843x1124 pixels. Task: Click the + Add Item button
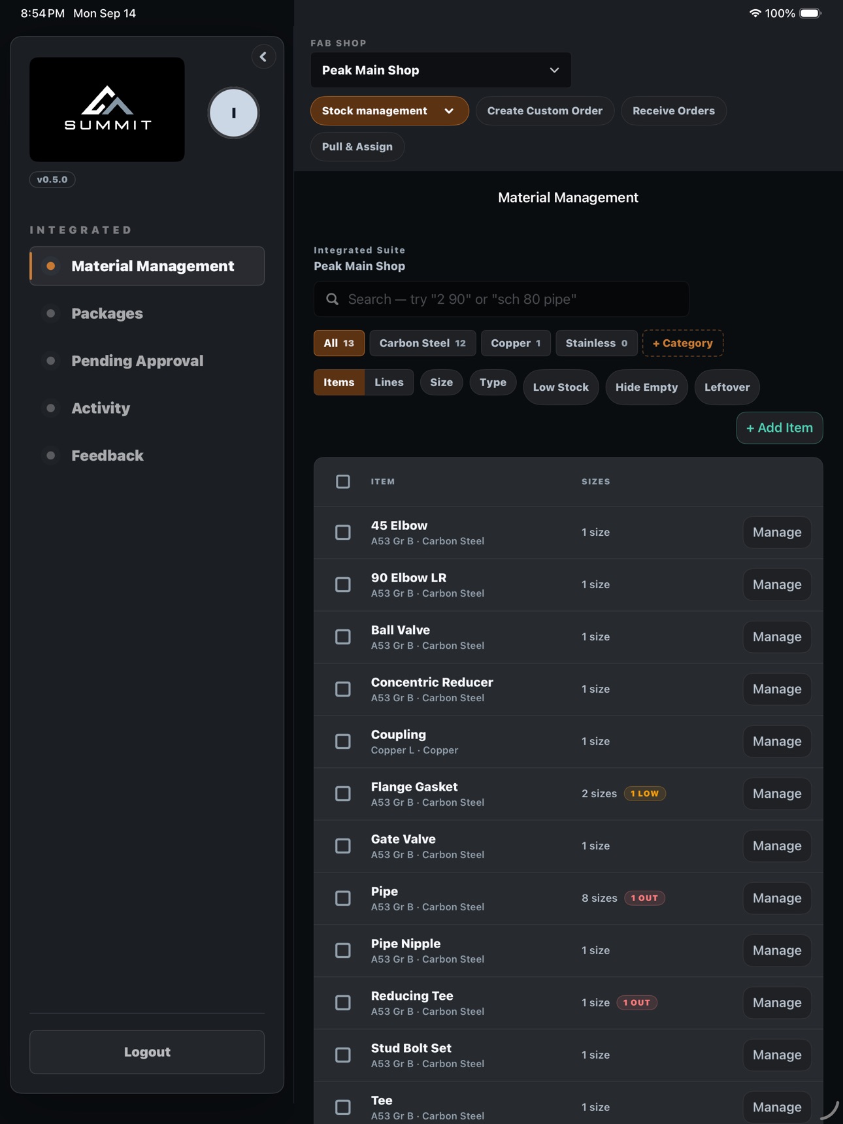[780, 428]
